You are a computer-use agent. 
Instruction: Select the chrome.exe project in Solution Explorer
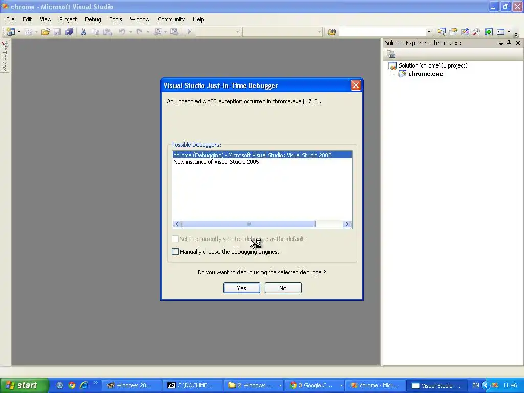[x=425, y=74]
